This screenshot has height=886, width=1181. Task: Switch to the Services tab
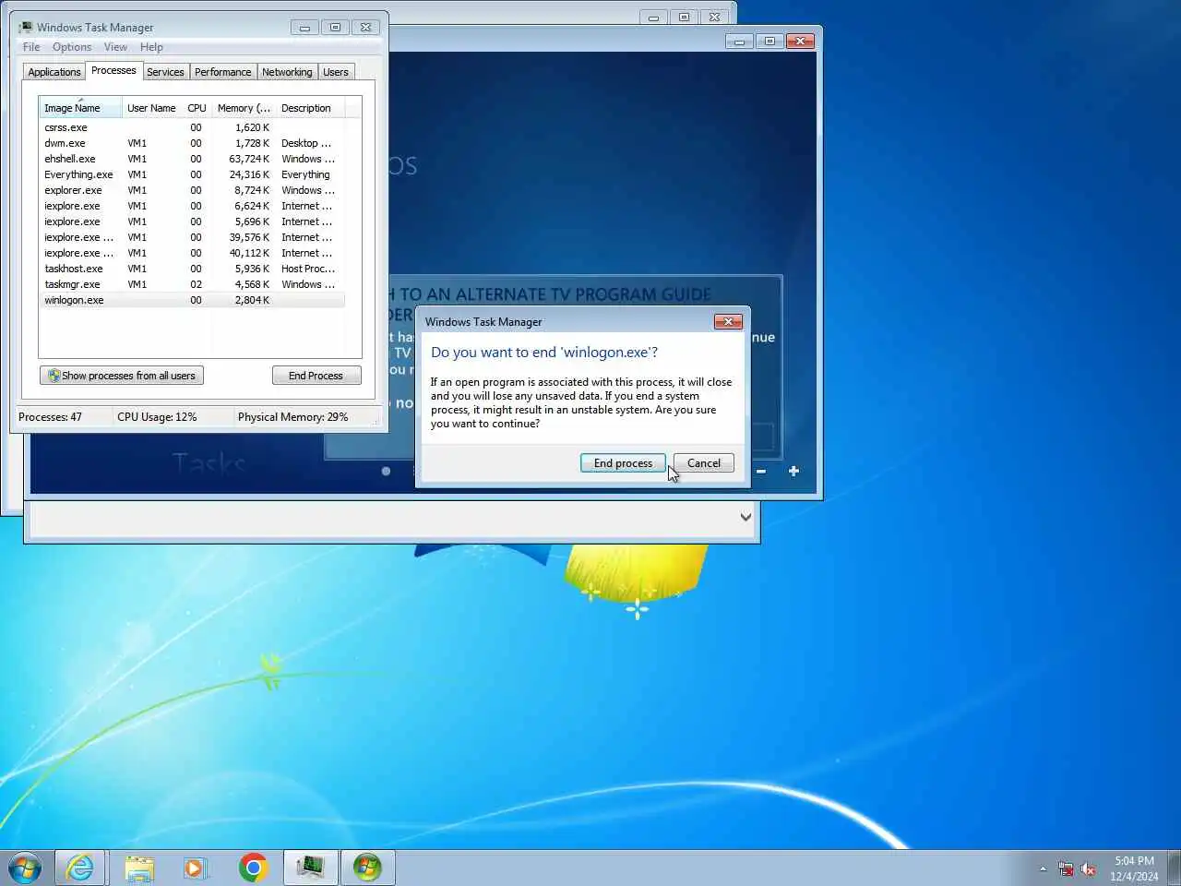point(165,72)
